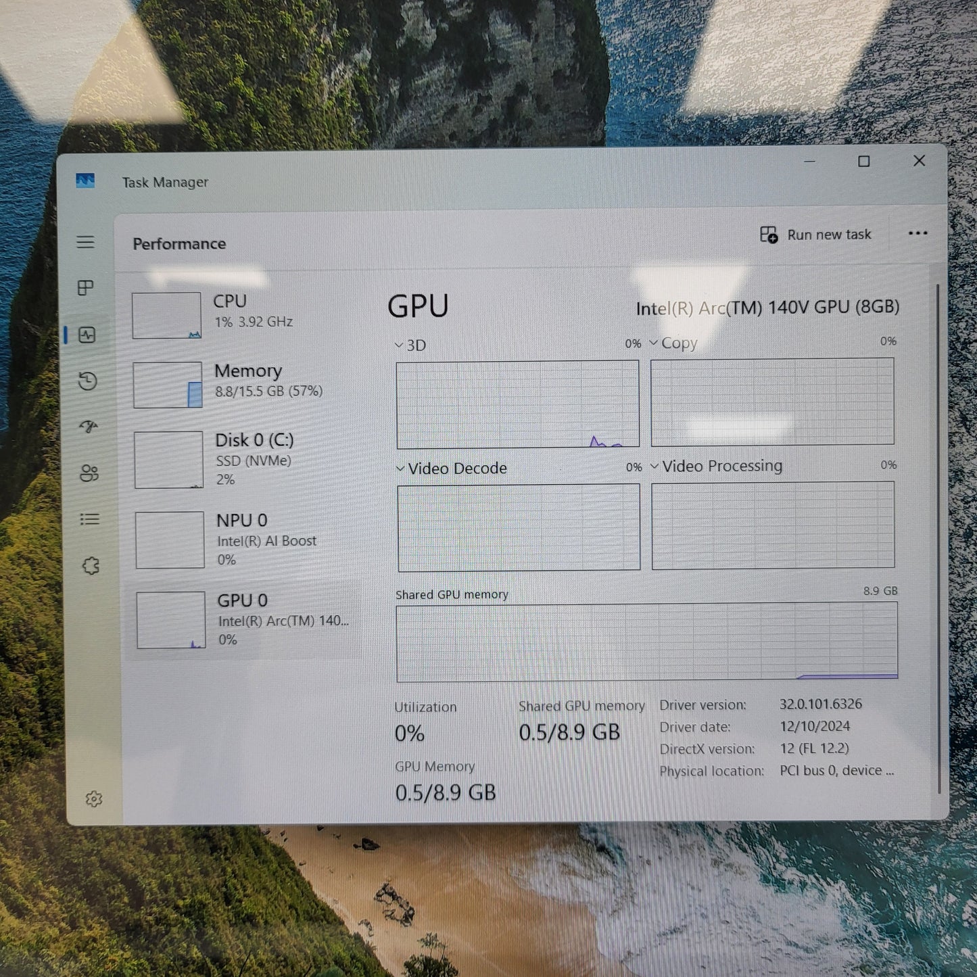This screenshot has width=977, height=977.
Task: Click the Run new task icon
Action: 768,235
